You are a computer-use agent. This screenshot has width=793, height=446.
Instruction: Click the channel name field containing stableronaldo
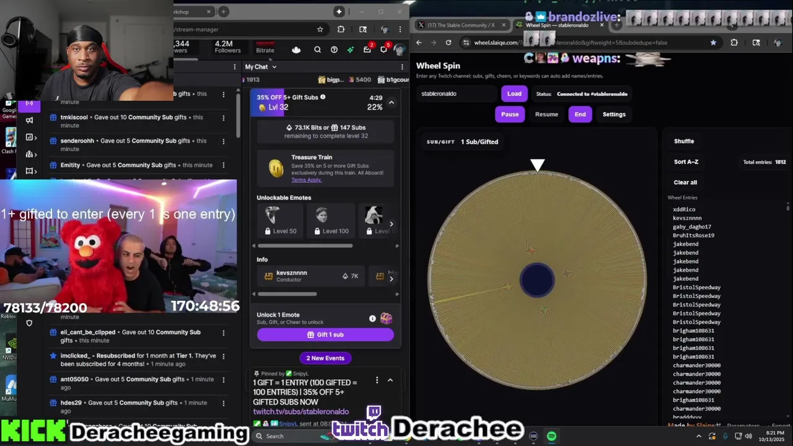pyautogui.click(x=457, y=94)
